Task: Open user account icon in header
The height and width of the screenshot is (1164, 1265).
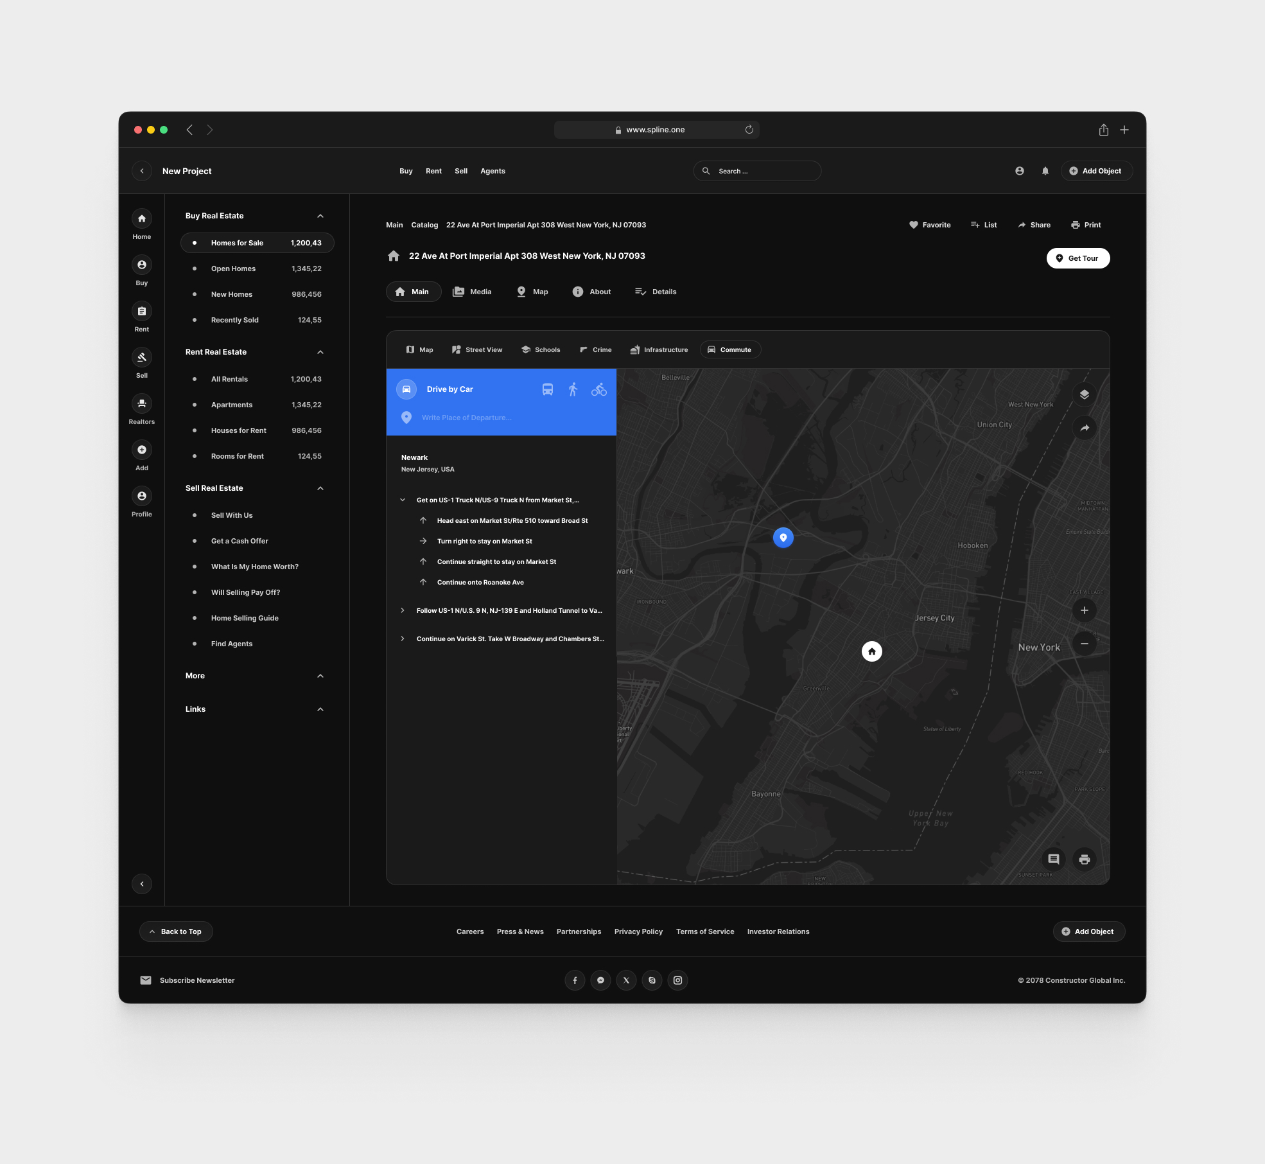Action: 1020,171
